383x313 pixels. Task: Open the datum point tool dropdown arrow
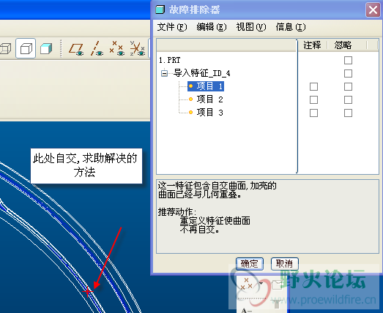click(x=261, y=283)
